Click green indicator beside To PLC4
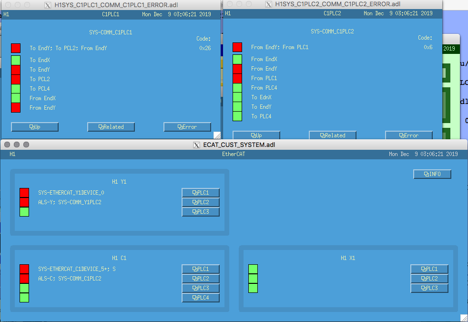The height and width of the screenshot is (322, 468). click(x=237, y=116)
